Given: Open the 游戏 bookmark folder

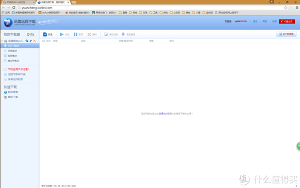Looking at the screenshot, I should (163, 13).
